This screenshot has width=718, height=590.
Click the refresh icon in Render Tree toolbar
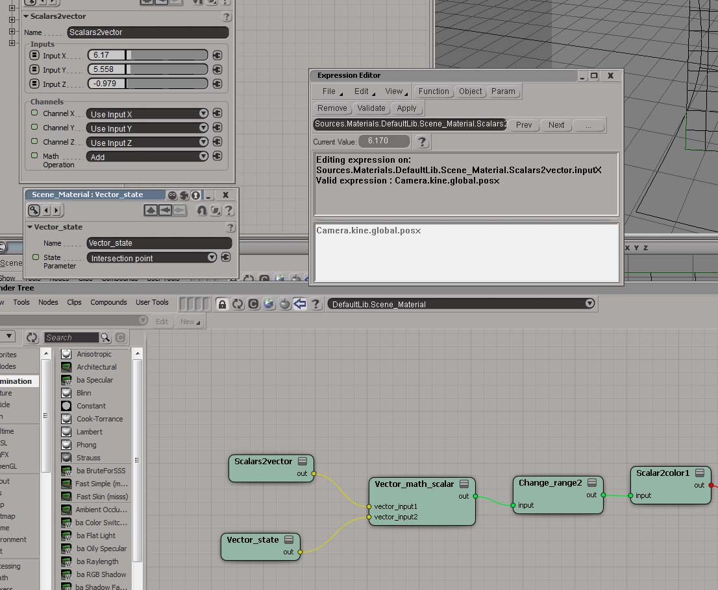point(238,304)
